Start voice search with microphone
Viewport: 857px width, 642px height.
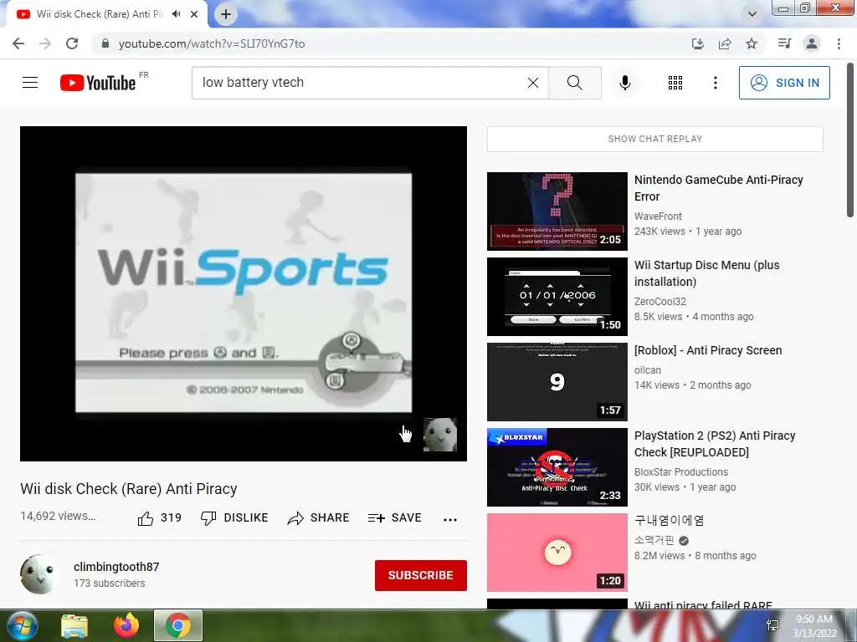tap(625, 83)
